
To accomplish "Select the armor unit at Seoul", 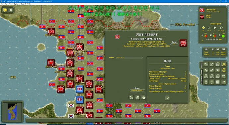I will pyautogui.click(x=70, y=63).
